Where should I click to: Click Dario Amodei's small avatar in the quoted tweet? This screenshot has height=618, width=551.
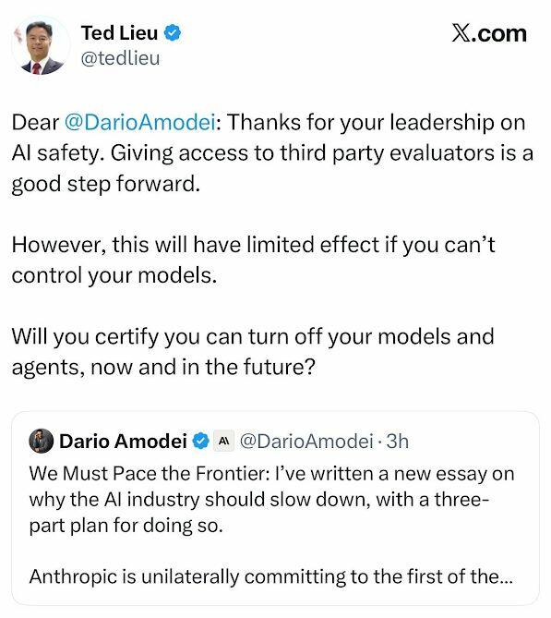[x=41, y=441]
